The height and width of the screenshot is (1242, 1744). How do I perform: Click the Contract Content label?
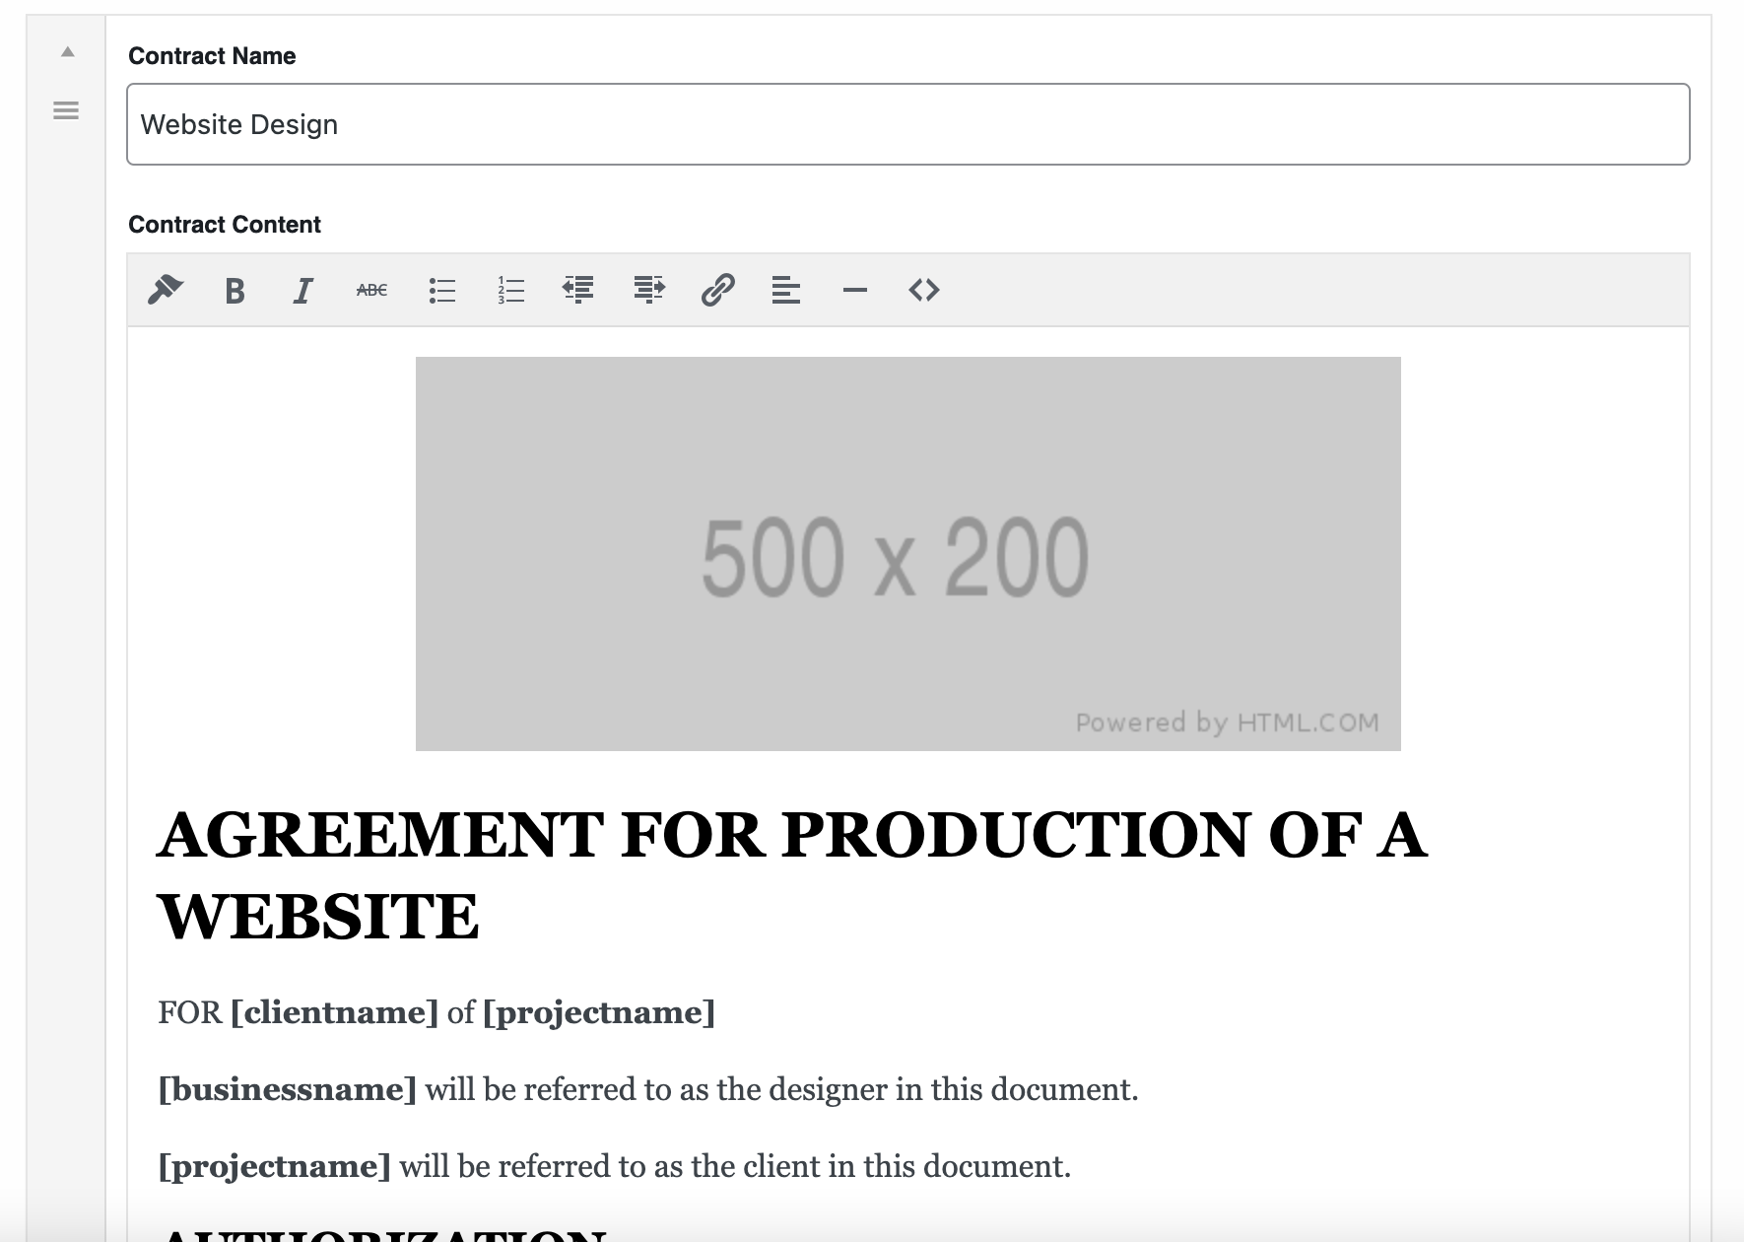point(225,225)
